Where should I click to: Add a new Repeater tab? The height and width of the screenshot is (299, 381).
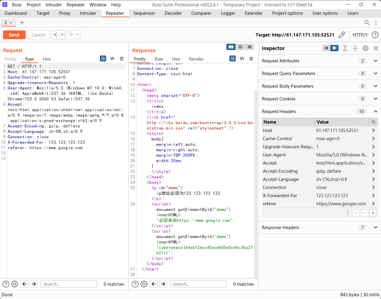pos(22,23)
